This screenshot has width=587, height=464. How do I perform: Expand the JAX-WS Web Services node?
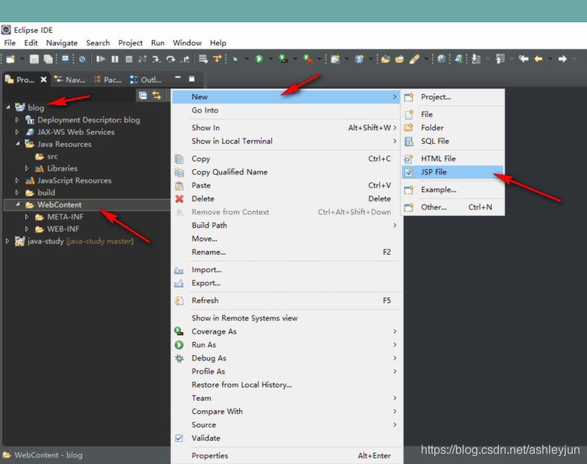(x=17, y=132)
